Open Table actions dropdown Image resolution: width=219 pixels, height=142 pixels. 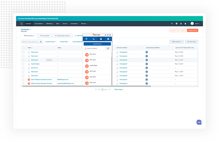176,42
